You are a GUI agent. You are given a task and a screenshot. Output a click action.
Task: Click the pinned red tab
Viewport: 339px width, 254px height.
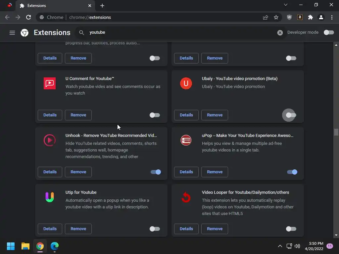tap(9, 5)
